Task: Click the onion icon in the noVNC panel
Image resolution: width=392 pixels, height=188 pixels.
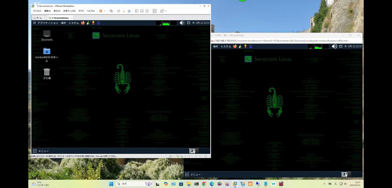Action: (240, 47)
